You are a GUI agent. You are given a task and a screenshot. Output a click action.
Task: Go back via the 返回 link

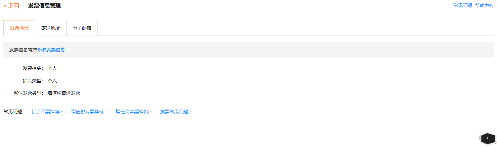point(11,6)
